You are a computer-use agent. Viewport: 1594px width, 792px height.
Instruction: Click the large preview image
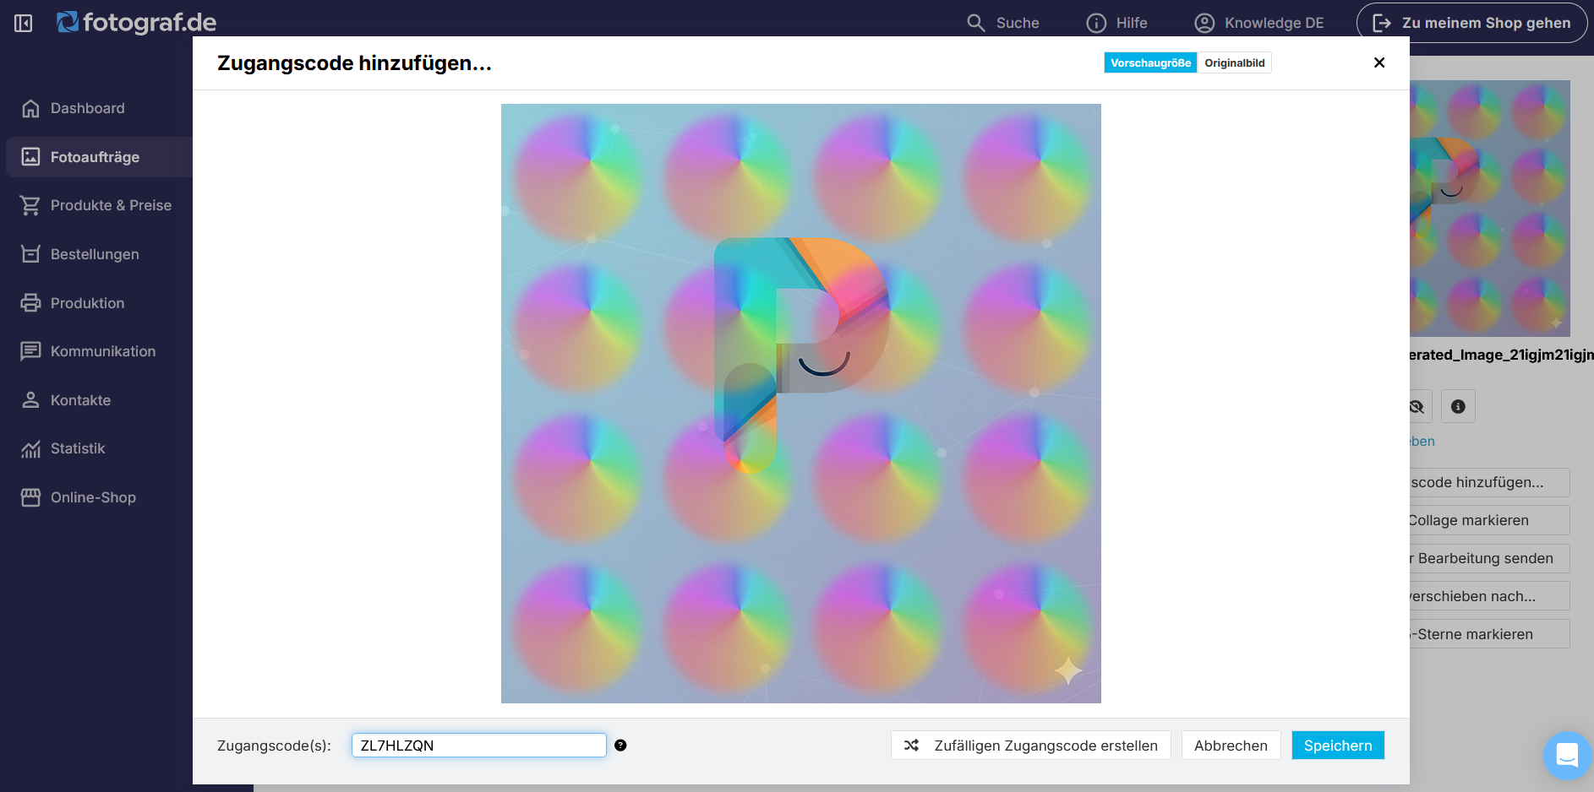[801, 404]
